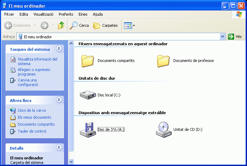
Task: Click the Up one level folder icon
Action: pos(61,25)
